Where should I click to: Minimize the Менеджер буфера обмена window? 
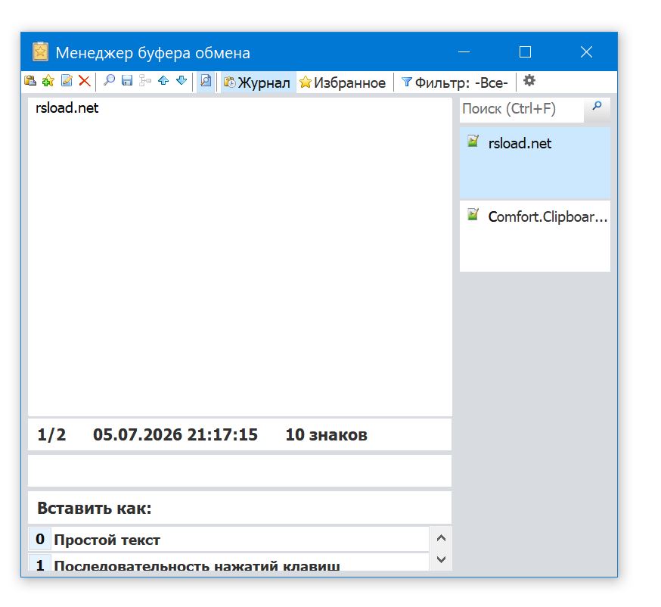pyautogui.click(x=464, y=52)
